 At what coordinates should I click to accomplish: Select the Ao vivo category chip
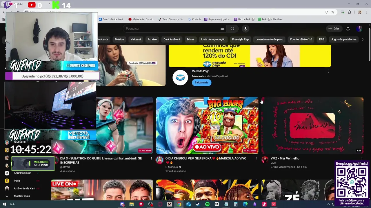152,39
